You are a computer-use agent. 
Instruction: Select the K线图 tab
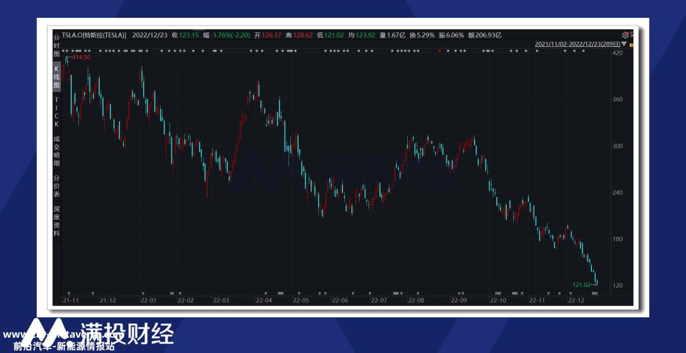tap(57, 77)
